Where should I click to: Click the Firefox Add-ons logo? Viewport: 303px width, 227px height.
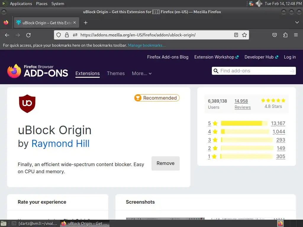coord(38,71)
